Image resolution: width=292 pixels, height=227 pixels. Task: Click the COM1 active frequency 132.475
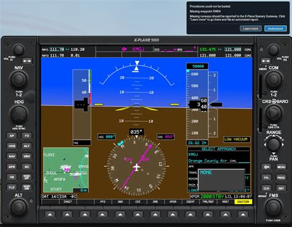coord(208,49)
